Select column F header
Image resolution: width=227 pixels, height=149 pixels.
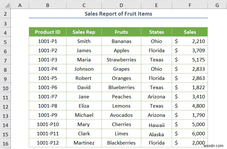[x=190, y=5]
